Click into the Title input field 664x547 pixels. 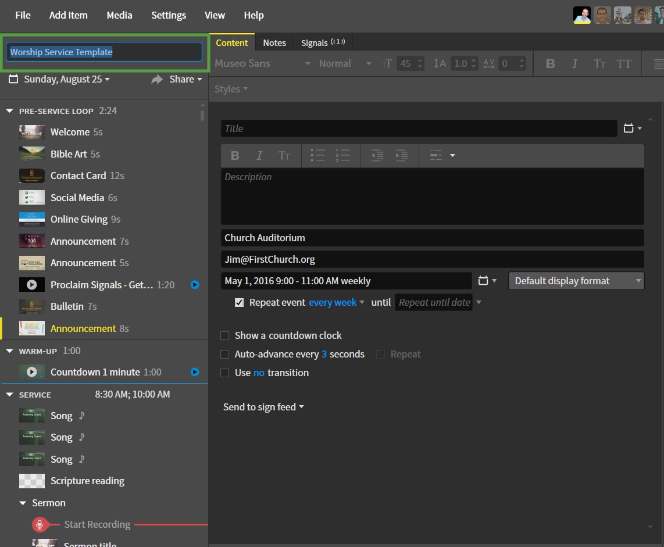[419, 128]
